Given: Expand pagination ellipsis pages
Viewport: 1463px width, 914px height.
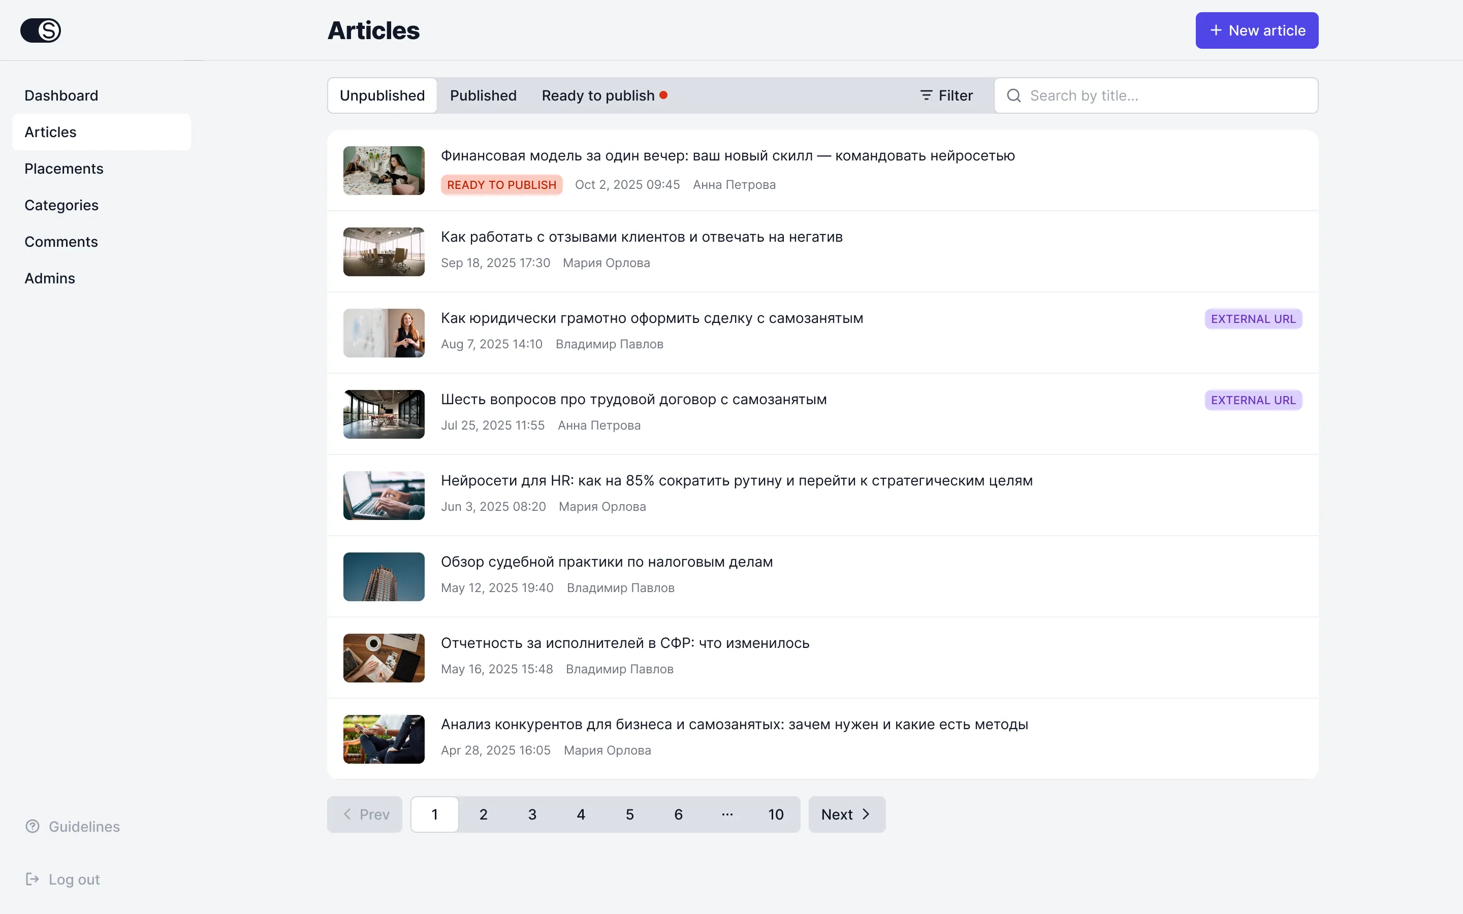Looking at the screenshot, I should (727, 814).
